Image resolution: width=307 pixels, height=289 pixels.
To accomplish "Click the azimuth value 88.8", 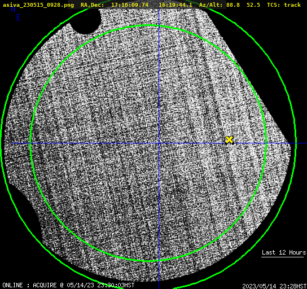I will click(x=233, y=5).
